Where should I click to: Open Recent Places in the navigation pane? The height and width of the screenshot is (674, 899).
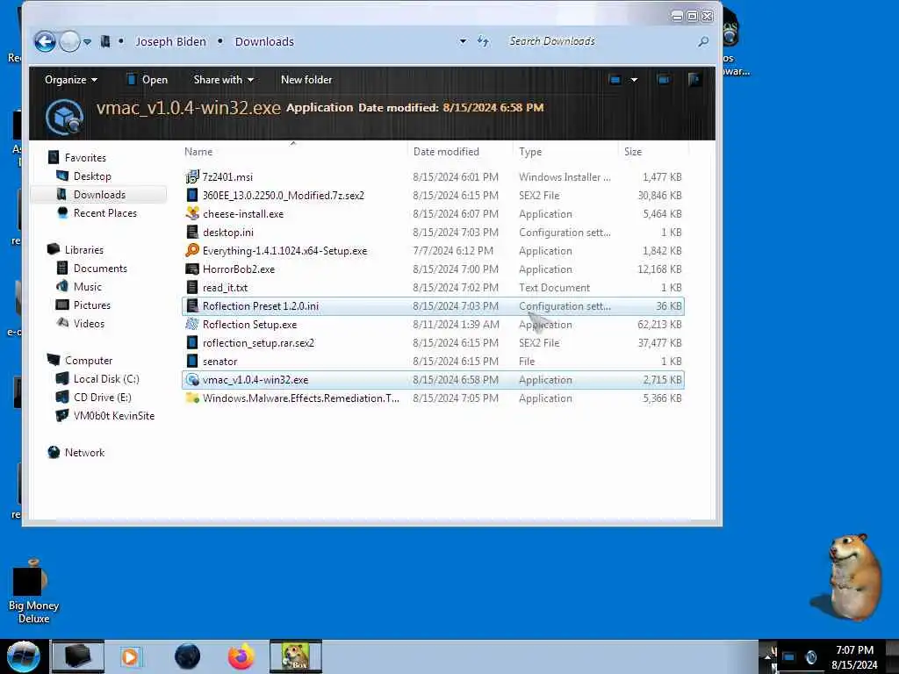click(x=105, y=212)
